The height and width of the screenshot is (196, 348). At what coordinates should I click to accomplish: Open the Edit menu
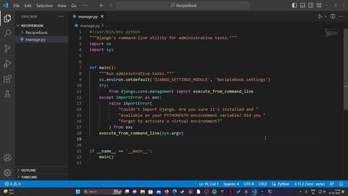click(x=28, y=5)
